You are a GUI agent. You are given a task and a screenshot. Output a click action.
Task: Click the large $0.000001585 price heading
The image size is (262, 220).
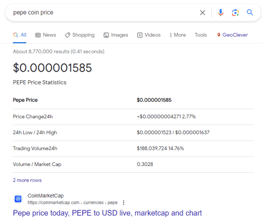[x=52, y=68]
